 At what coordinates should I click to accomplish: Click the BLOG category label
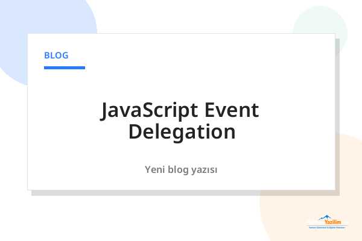coord(56,55)
